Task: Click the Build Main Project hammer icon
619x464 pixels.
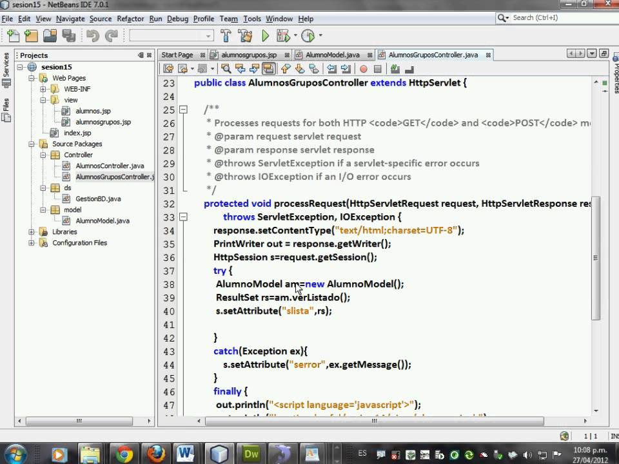Action: coord(226,36)
